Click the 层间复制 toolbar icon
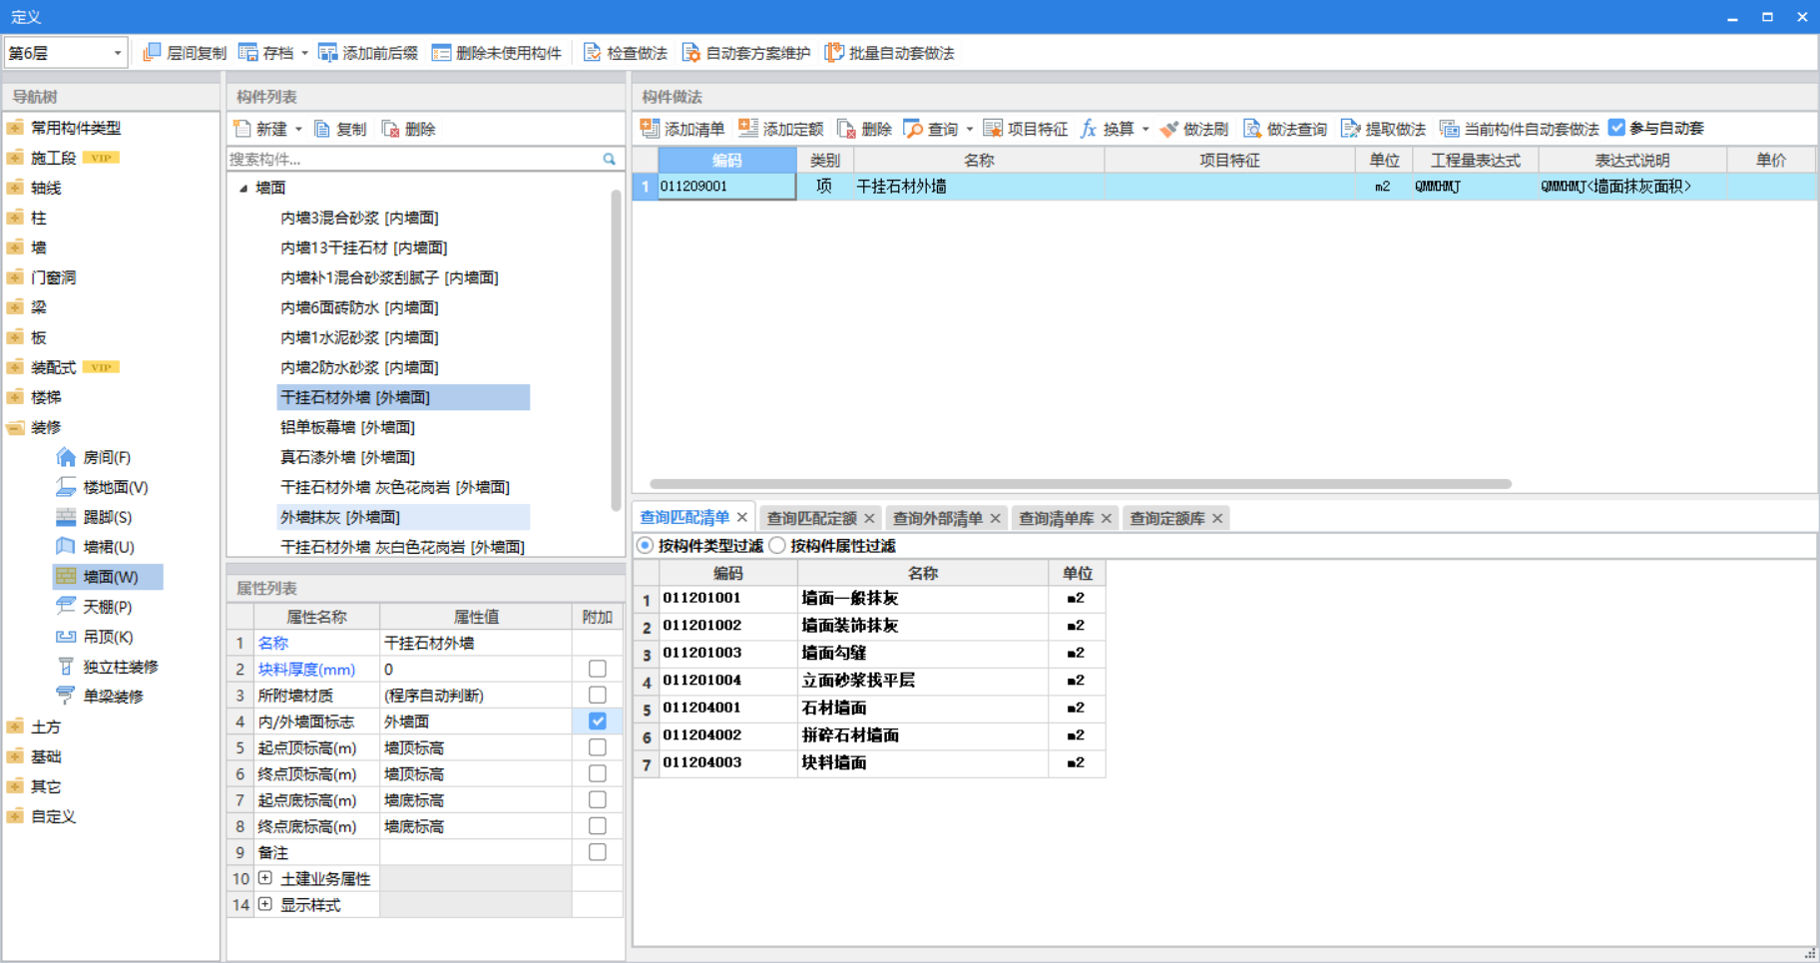Viewport: 1820px width, 963px height. [152, 53]
